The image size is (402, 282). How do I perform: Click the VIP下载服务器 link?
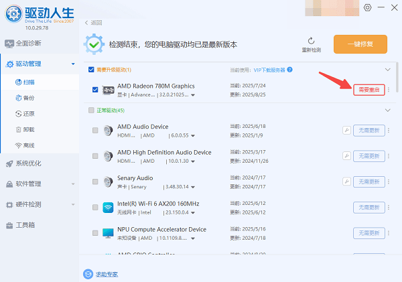(x=269, y=70)
